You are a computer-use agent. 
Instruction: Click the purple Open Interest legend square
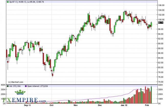(x=26, y=86)
